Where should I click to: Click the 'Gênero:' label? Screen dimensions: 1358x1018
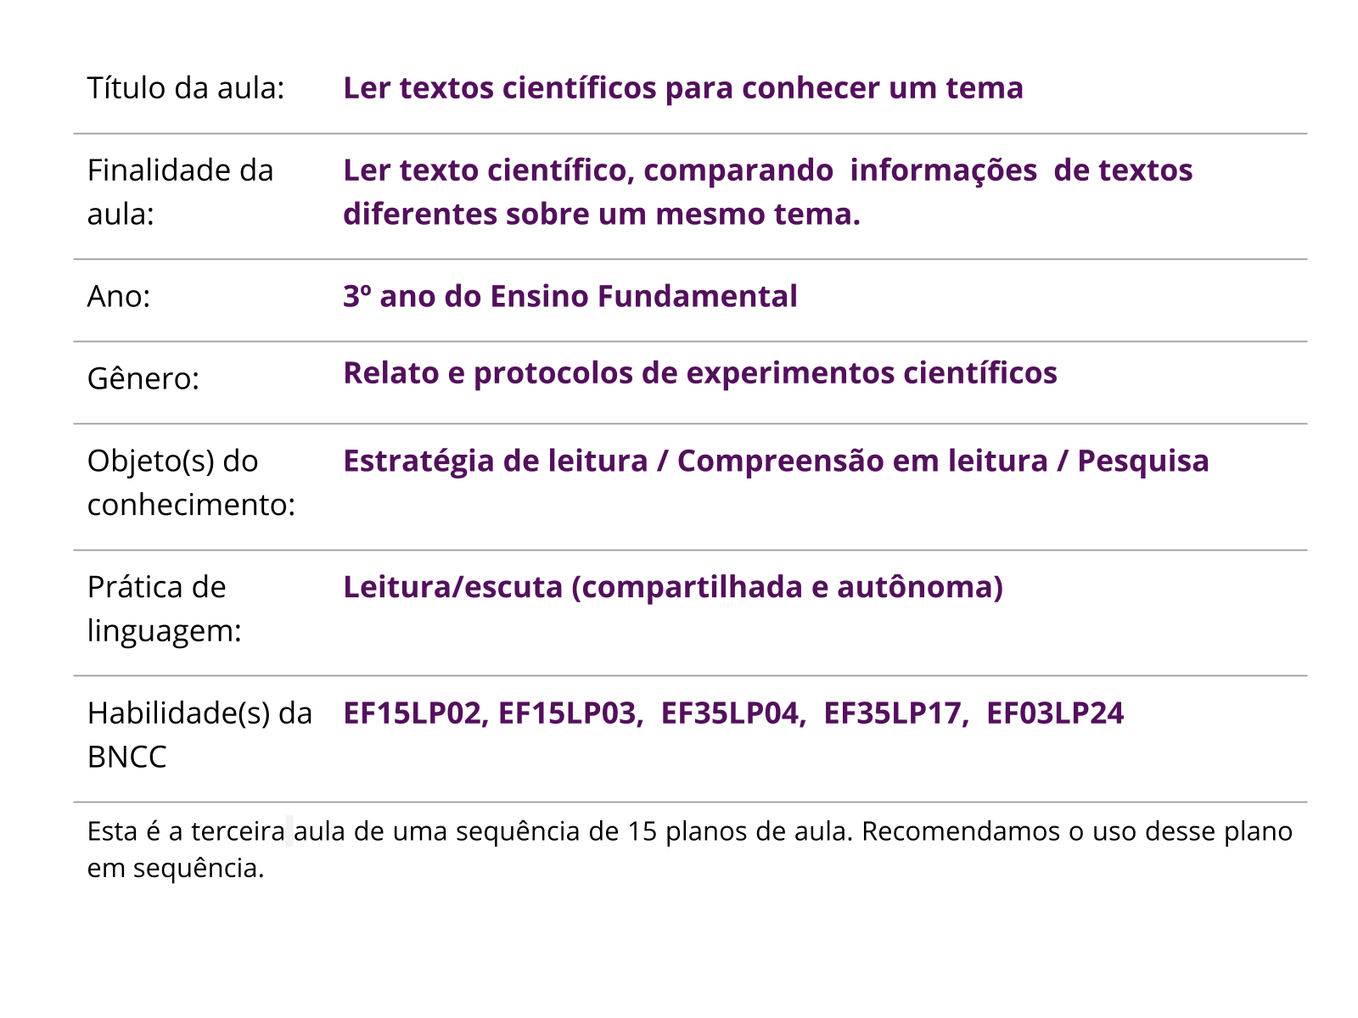click(x=143, y=378)
